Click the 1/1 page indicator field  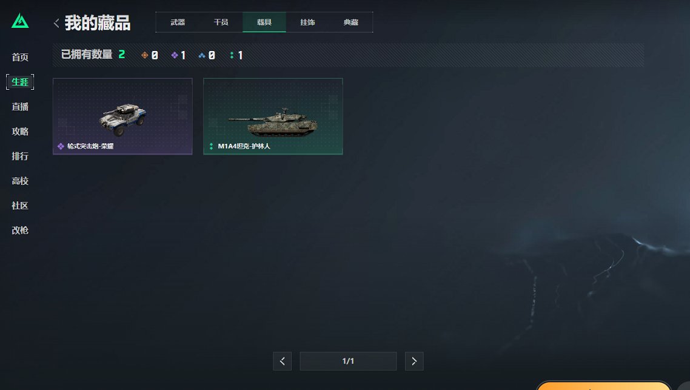348,361
